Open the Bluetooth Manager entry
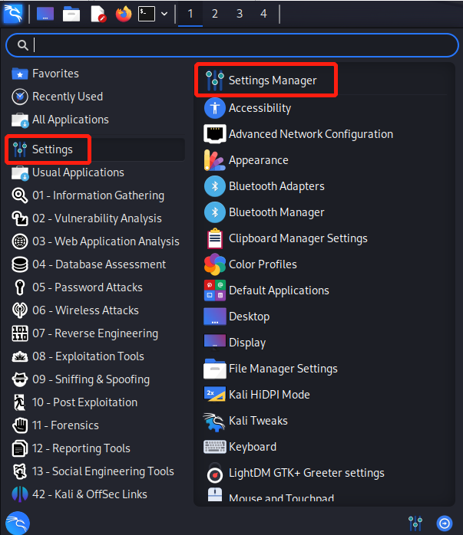Screen dimensions: 463x535 pos(276,212)
